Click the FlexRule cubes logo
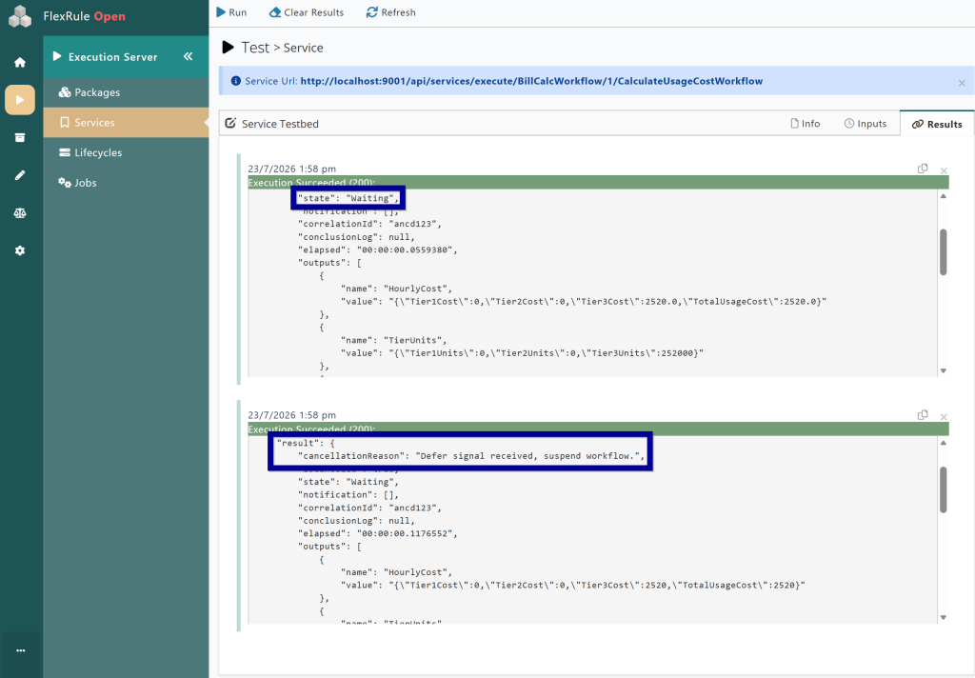The height and width of the screenshot is (678, 975). [x=20, y=16]
